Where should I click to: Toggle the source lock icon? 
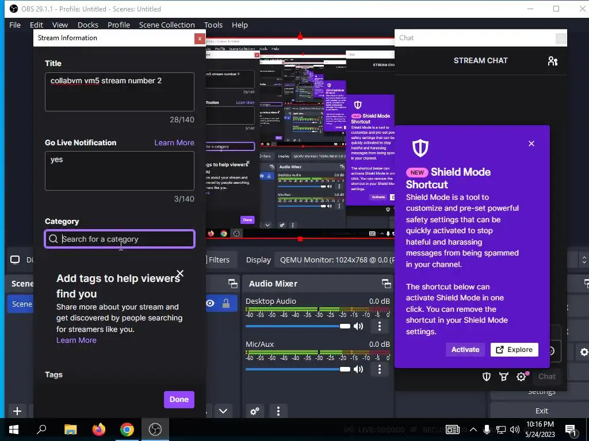point(225,303)
